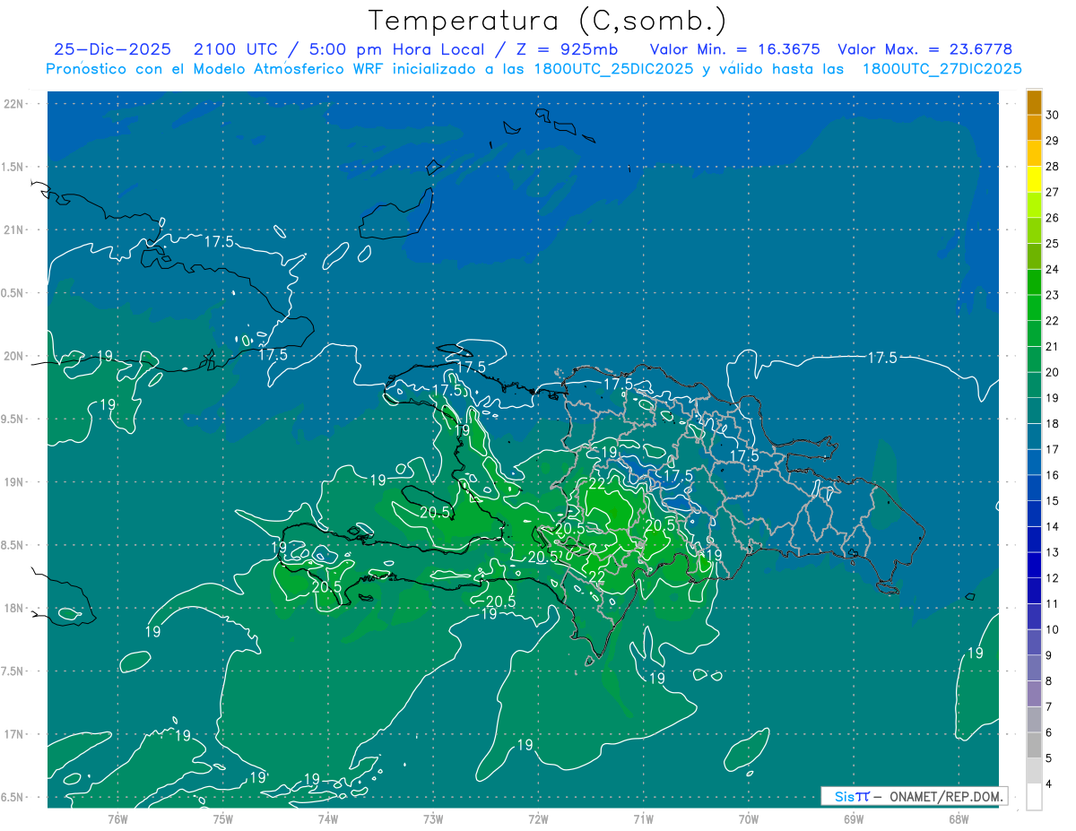This screenshot has height=831, width=1076.
Task: Click the '19N' latitude axis label
Action: pos(14,481)
